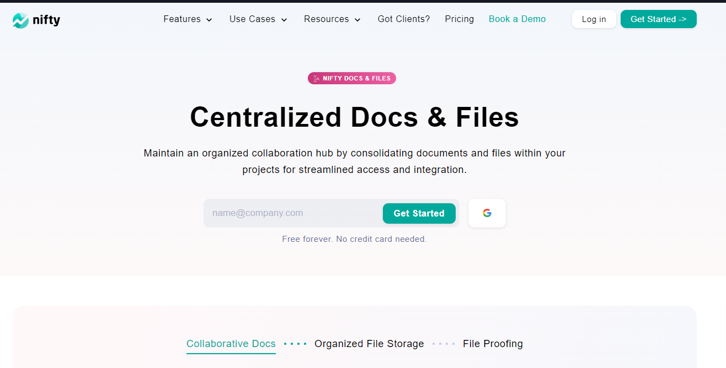
Task: Go to the Pricing page
Action: click(459, 19)
